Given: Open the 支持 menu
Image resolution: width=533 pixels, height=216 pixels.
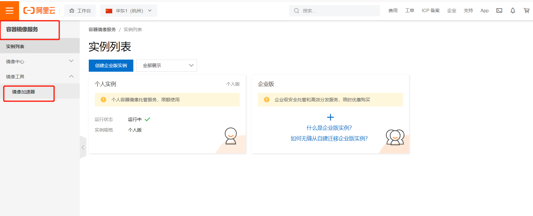Looking at the screenshot, I should tap(468, 11).
